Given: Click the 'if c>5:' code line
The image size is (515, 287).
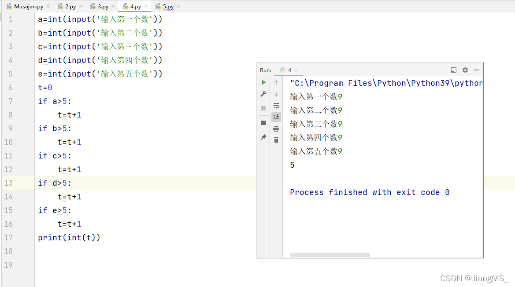Looking at the screenshot, I should tap(55, 156).
